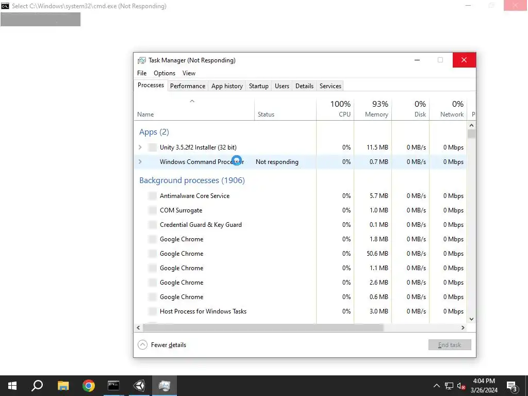Screen dimensions: 528x396
Task: Open File Explorer from taskbar
Action: click(x=63, y=386)
